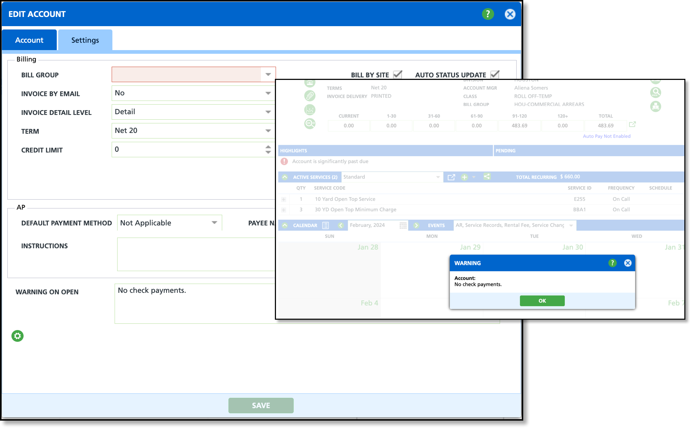This screenshot has height=428, width=692.
Task: Add a new active service with plus icon
Action: tap(464, 177)
